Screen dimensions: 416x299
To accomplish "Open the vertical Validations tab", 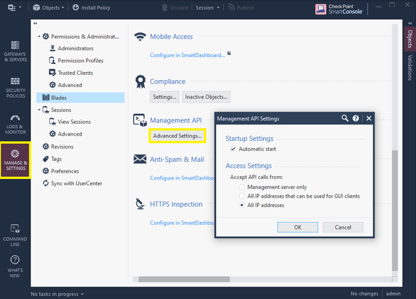I will [x=410, y=68].
